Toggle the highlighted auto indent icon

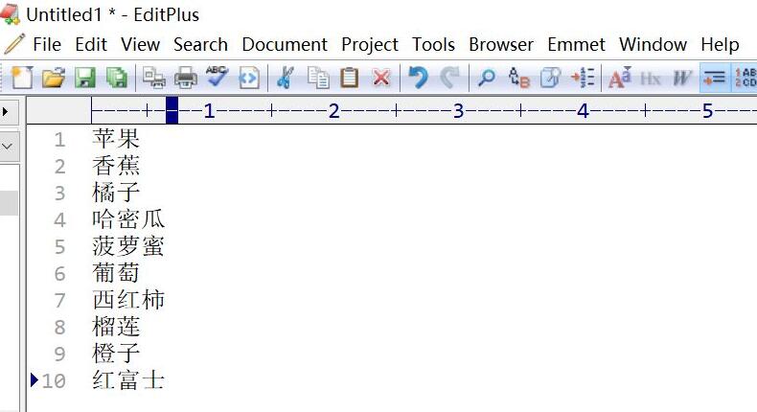(714, 78)
